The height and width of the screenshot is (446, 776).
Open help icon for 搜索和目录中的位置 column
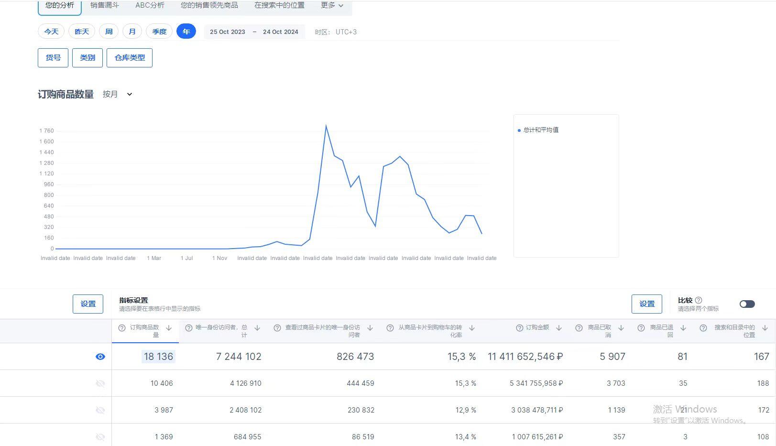tap(703, 328)
